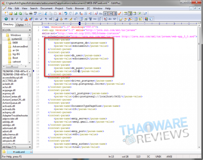Select acledit.dll in file list
The height and width of the screenshot is (160, 203).
pyautogui.click(x=8, y=84)
